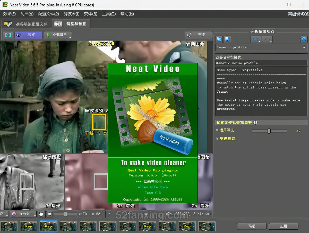Click the 变量 variants button
Screen dimensions: 309x233
(x=199, y=35)
